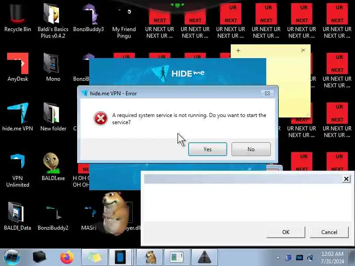Click the hamster character on the desktop
Screen dimensions: 355x266
pos(115,213)
